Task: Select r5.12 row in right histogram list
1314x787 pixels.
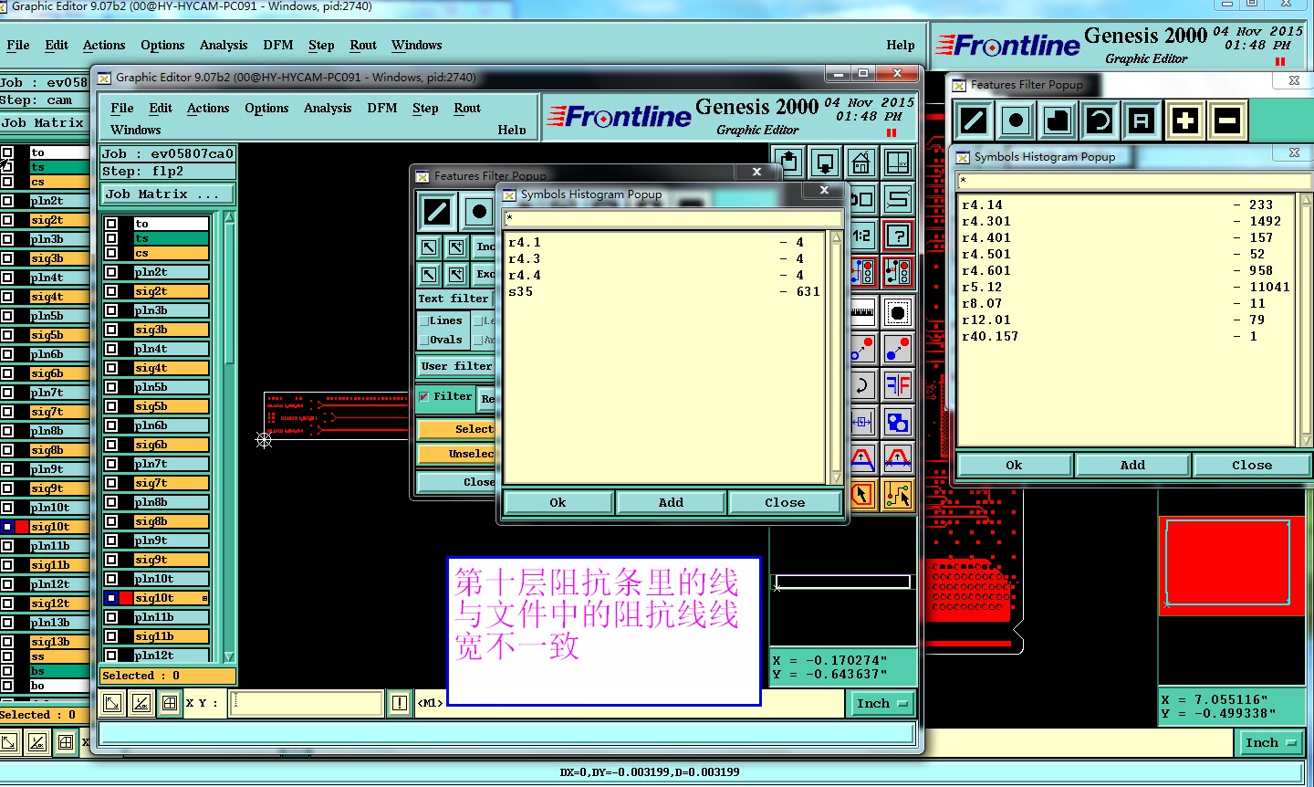Action: click(x=1125, y=287)
